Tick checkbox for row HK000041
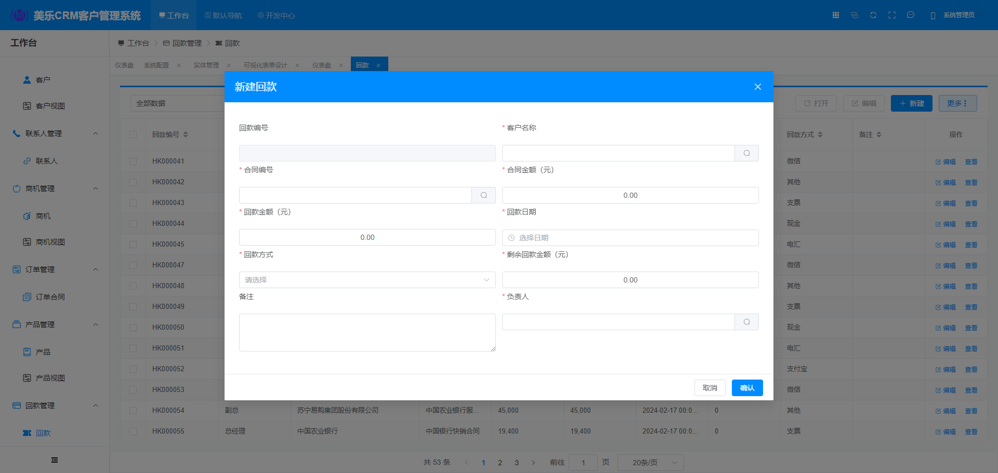 [133, 161]
